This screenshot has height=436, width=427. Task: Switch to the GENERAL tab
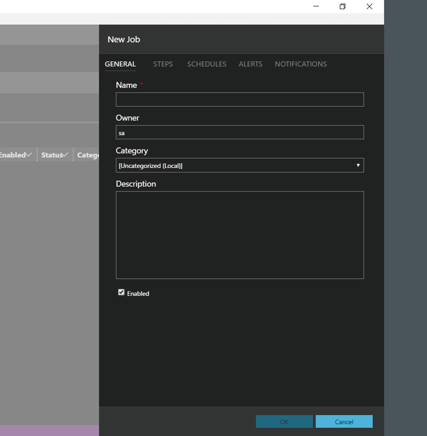tap(120, 64)
